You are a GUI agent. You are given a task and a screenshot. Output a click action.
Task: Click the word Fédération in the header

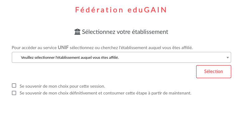point(99,10)
